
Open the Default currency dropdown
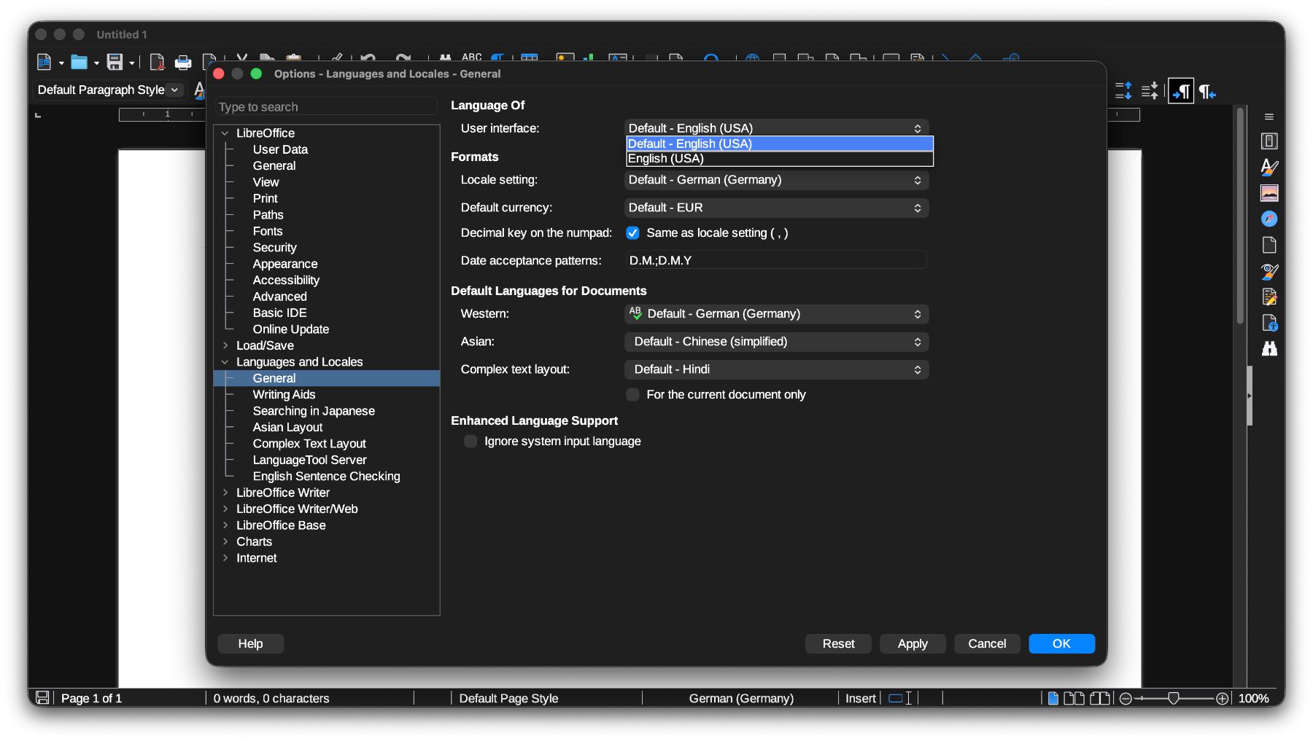pos(776,208)
